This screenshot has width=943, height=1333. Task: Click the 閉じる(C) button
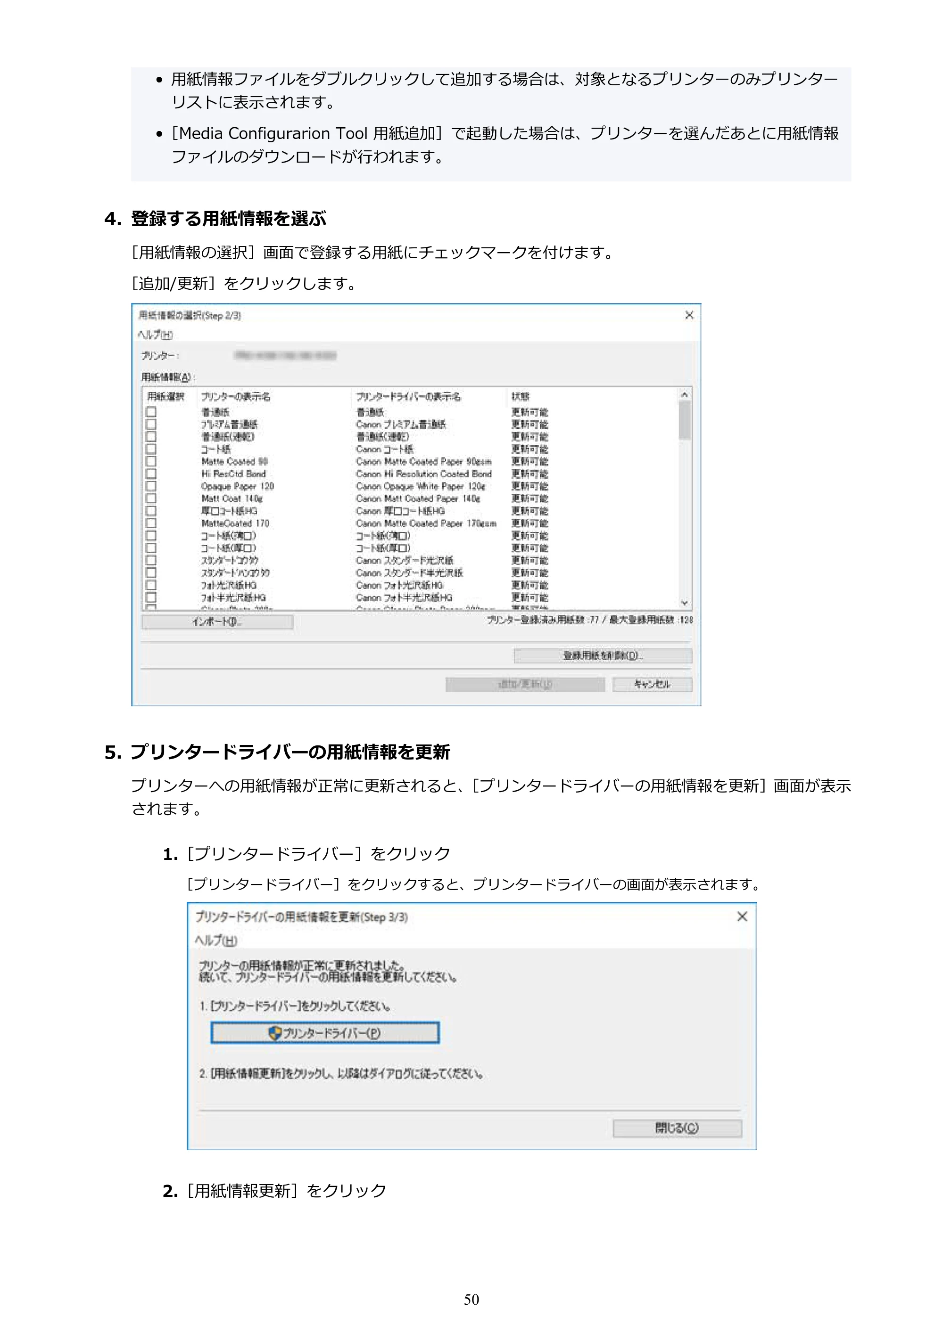[678, 1128]
